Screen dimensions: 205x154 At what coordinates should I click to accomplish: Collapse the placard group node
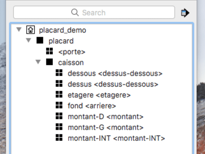[28, 41]
